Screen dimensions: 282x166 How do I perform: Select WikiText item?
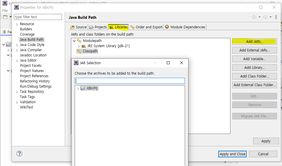click(x=26, y=107)
